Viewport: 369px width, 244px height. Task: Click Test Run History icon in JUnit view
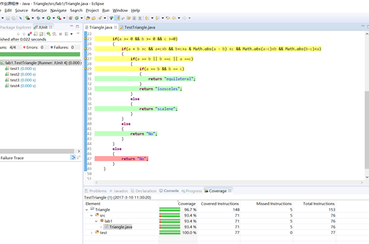67,34
